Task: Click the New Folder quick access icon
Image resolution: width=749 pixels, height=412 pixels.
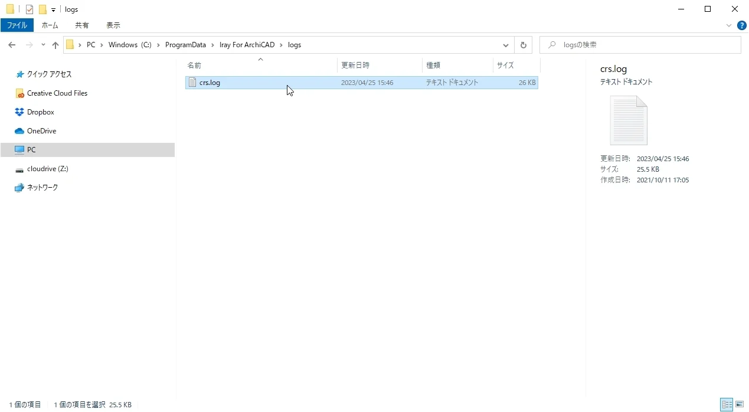Action: point(42,9)
